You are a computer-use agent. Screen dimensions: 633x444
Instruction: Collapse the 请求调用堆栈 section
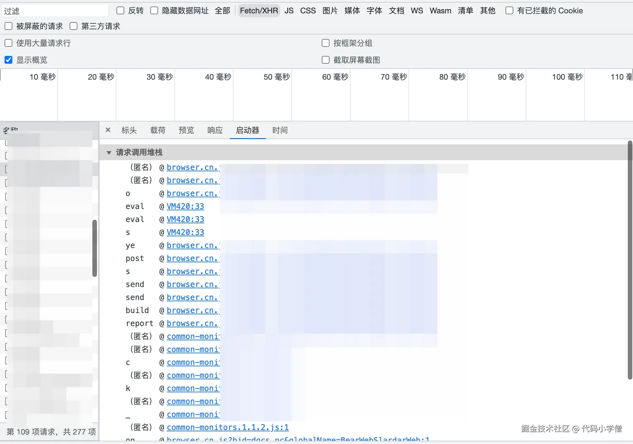click(x=109, y=152)
